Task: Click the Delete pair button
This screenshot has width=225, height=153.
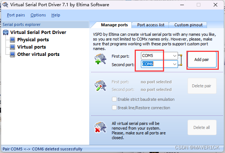Action: coord(202,86)
